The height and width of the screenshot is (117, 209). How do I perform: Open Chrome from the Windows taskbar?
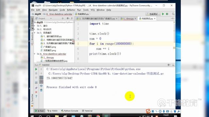pos(98,116)
